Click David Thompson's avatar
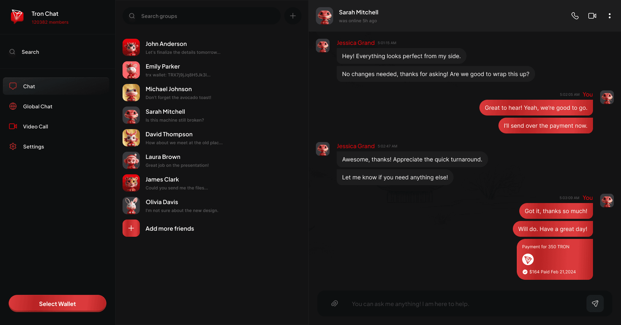621x325 pixels. click(x=131, y=138)
